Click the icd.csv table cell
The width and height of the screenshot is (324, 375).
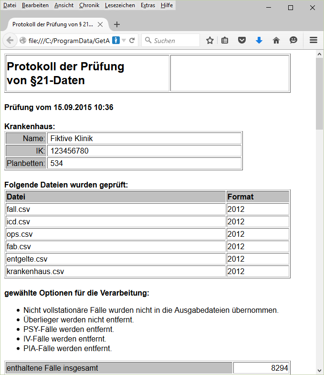point(115,222)
